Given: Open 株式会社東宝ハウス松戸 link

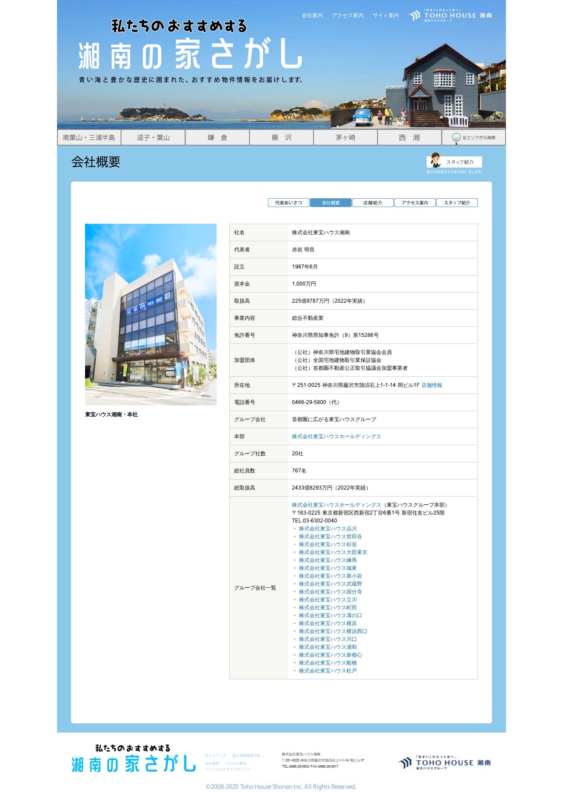Looking at the screenshot, I should click(328, 671).
